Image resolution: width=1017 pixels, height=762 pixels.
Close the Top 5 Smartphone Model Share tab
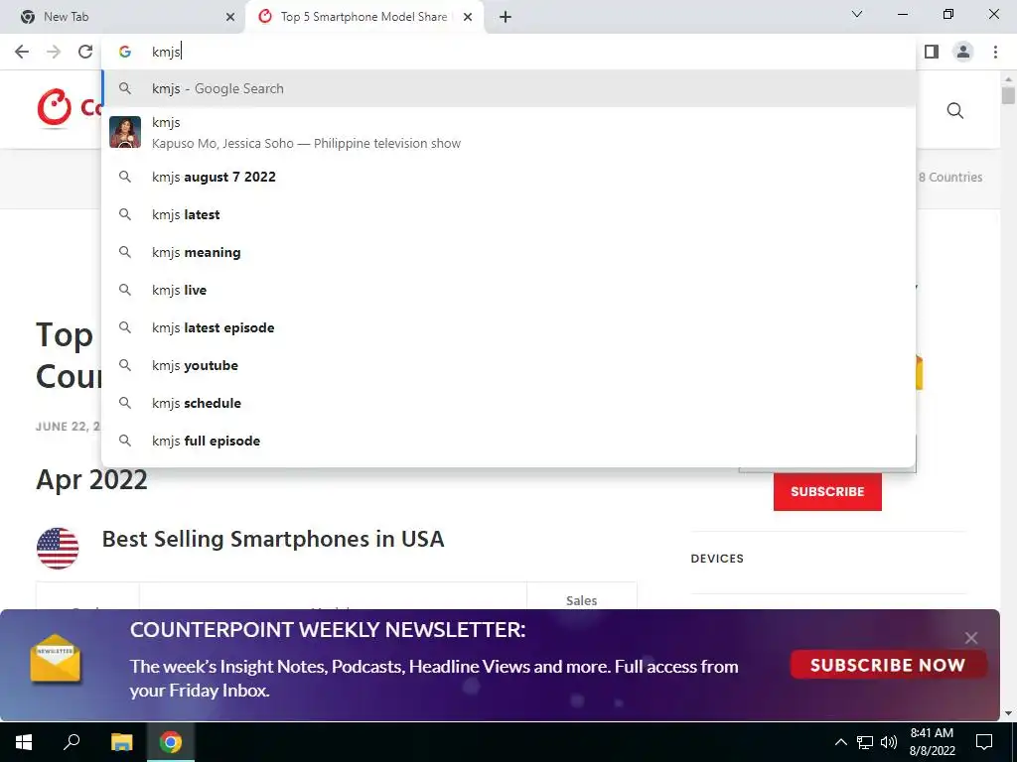tap(468, 17)
